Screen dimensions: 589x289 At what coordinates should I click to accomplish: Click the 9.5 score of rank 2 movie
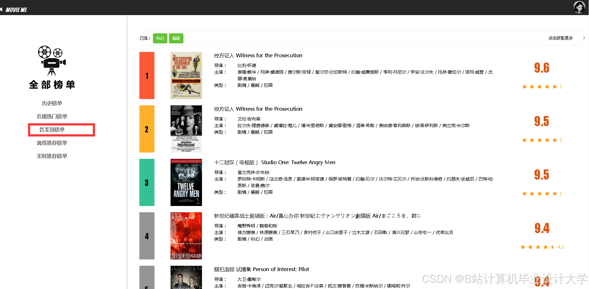tap(542, 121)
